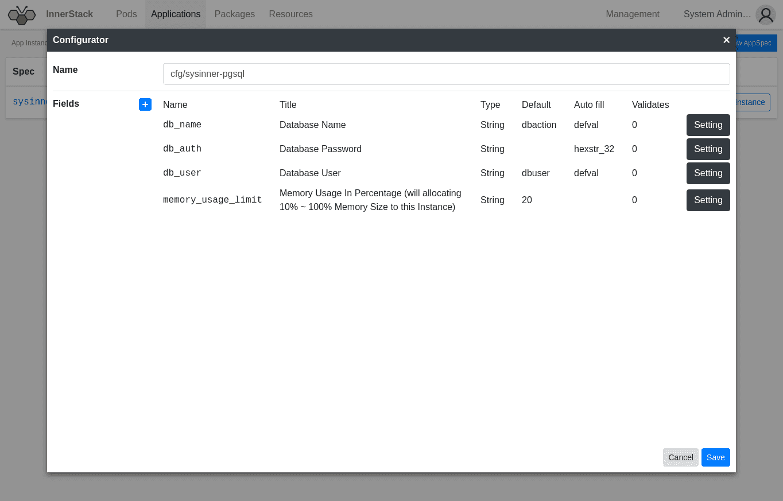Cancel the Configurator dialog
The image size is (783, 501).
(680, 457)
